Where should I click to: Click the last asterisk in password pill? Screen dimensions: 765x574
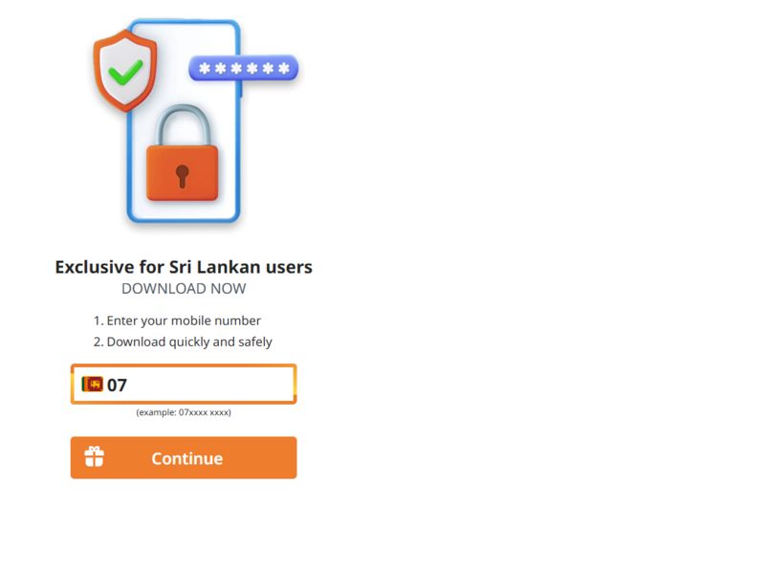pyautogui.click(x=283, y=68)
